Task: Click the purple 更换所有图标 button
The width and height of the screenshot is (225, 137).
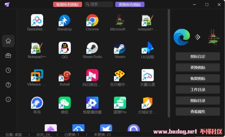Action: point(130,4)
